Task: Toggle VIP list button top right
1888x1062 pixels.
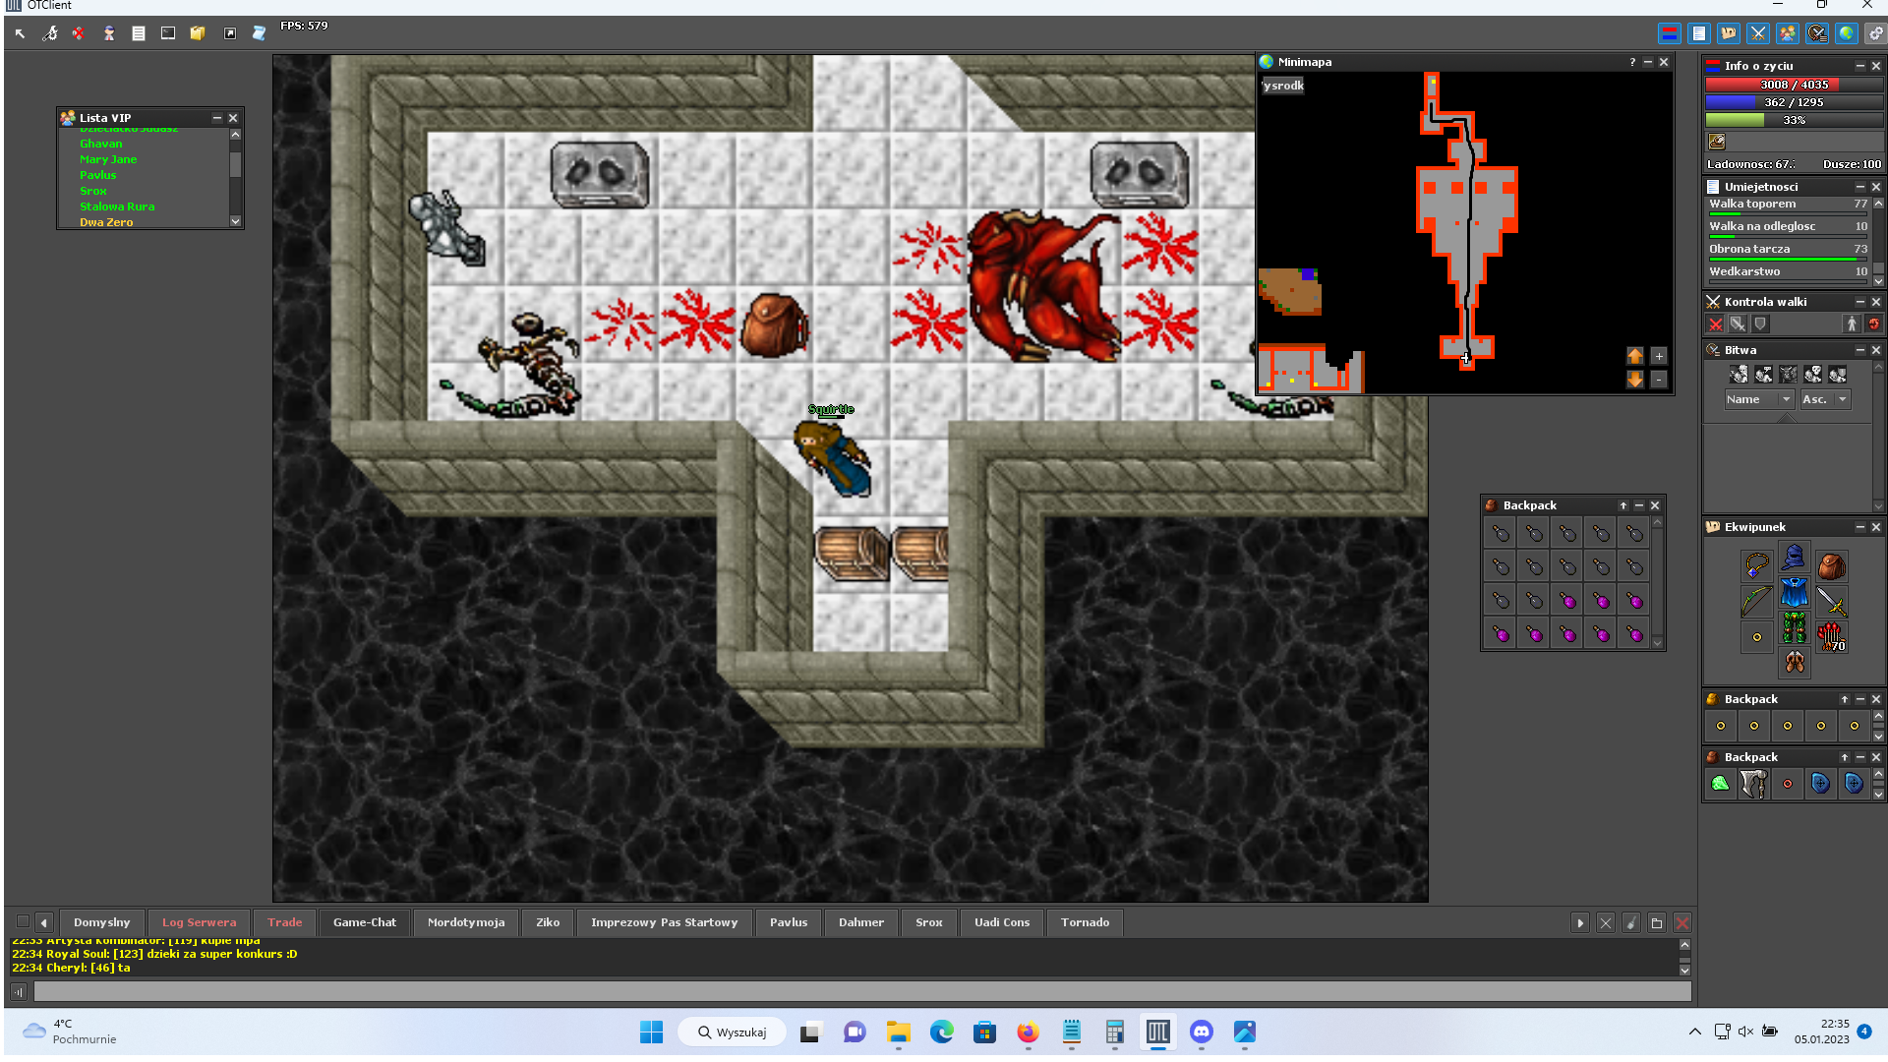Action: (1788, 33)
